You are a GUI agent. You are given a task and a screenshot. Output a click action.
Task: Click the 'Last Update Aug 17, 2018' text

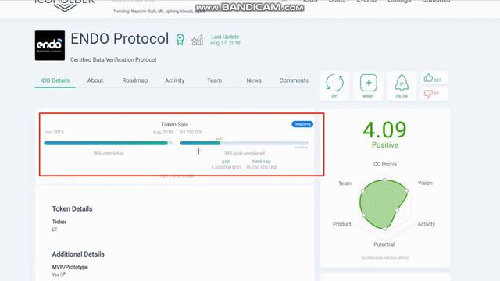click(225, 40)
